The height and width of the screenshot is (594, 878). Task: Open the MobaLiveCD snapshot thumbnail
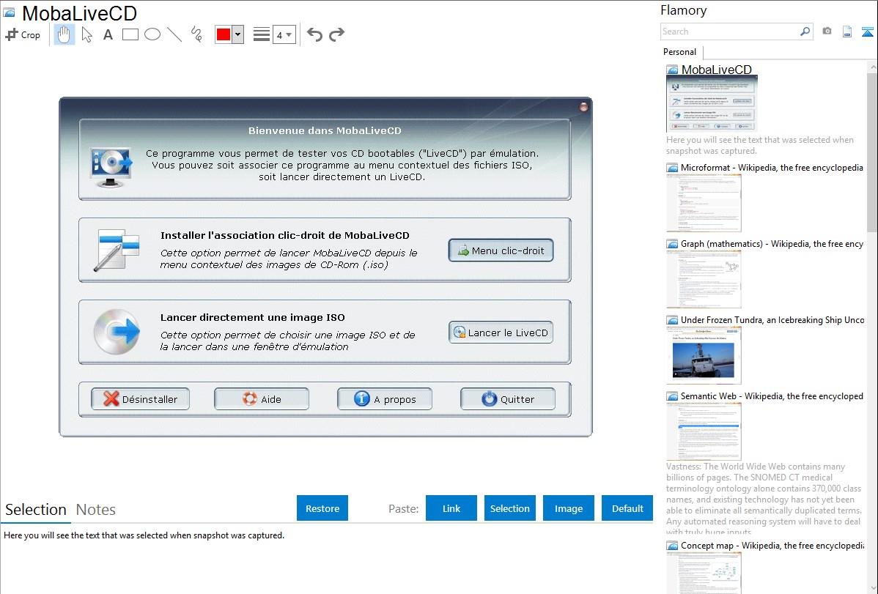pos(712,103)
